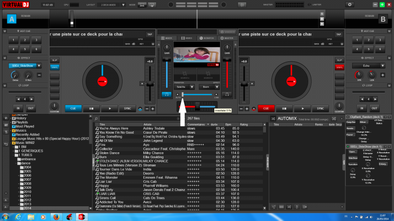Switch to the VIDEO mixer tab
The image size is (394, 221).
pos(188,38)
